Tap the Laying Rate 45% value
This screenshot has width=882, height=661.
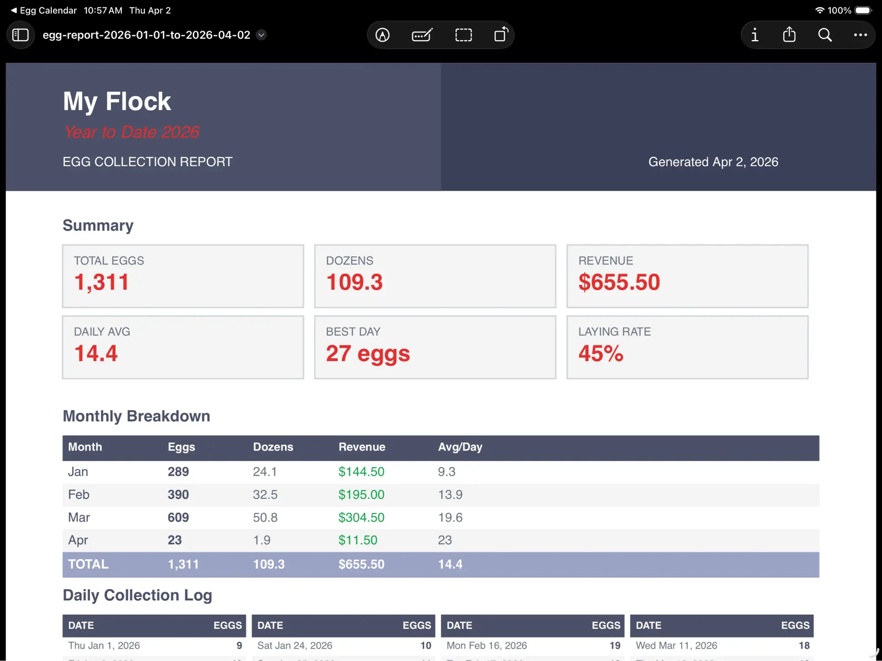601,353
